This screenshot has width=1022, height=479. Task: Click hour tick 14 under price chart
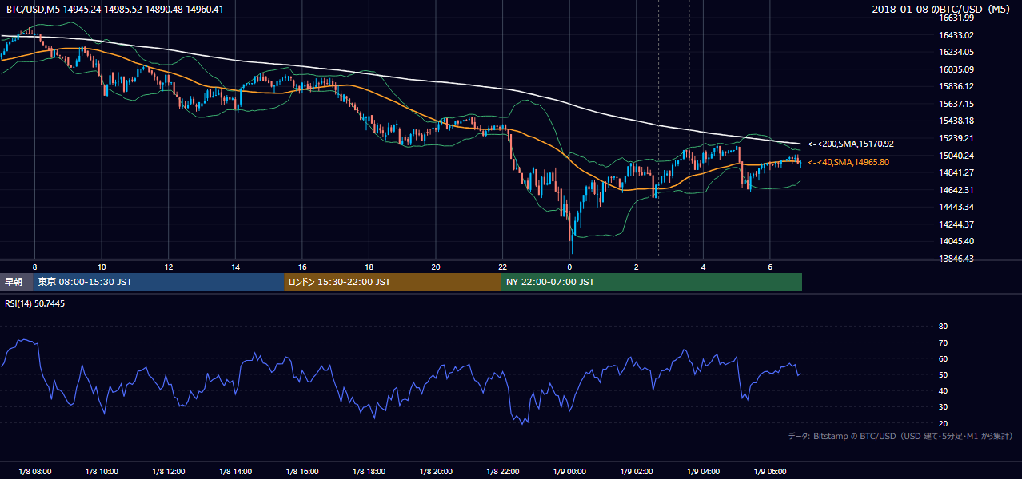coord(236,267)
